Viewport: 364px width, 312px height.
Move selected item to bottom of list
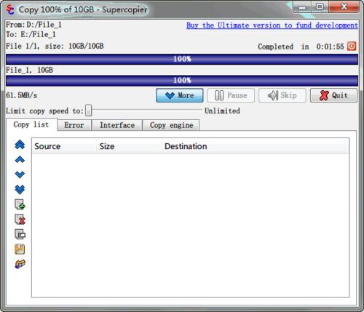coord(20,190)
